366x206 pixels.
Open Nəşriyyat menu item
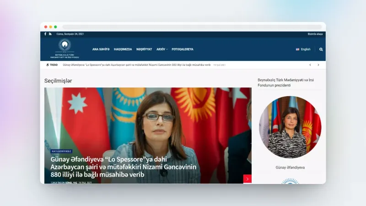tap(144, 49)
